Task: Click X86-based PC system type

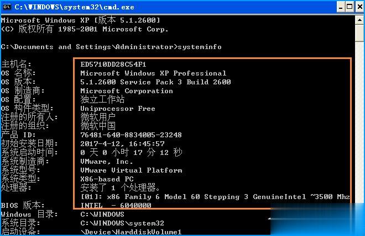Action: (107, 179)
